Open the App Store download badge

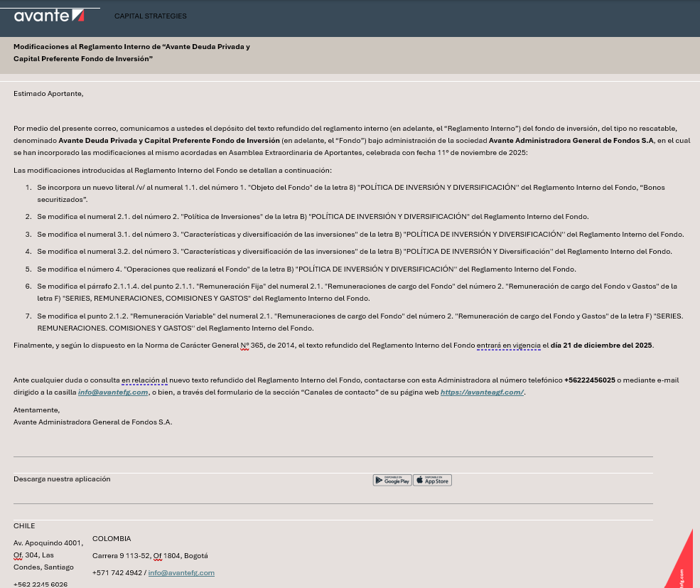tap(432, 480)
